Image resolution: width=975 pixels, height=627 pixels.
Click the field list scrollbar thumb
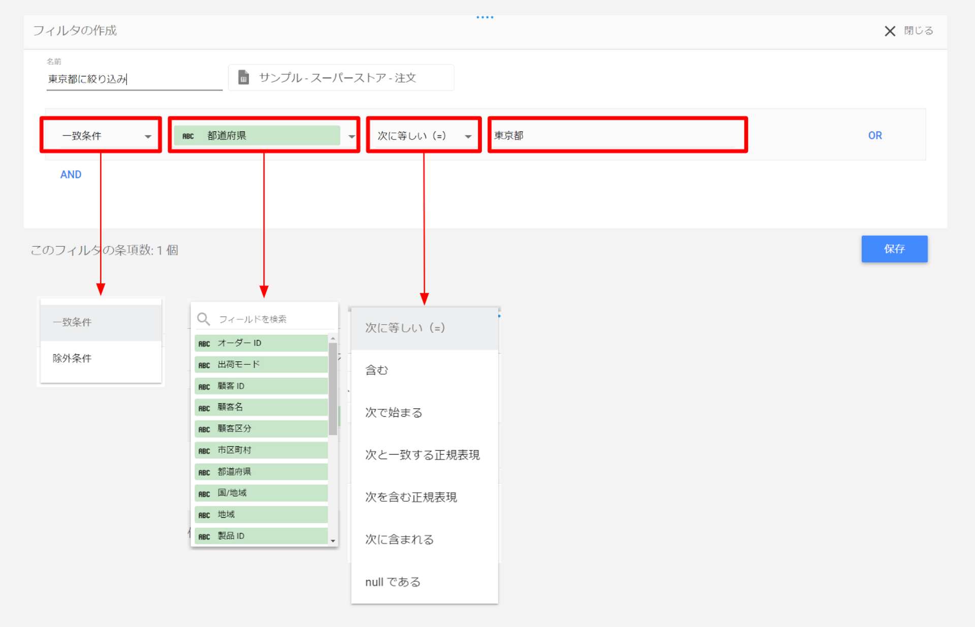(x=333, y=389)
